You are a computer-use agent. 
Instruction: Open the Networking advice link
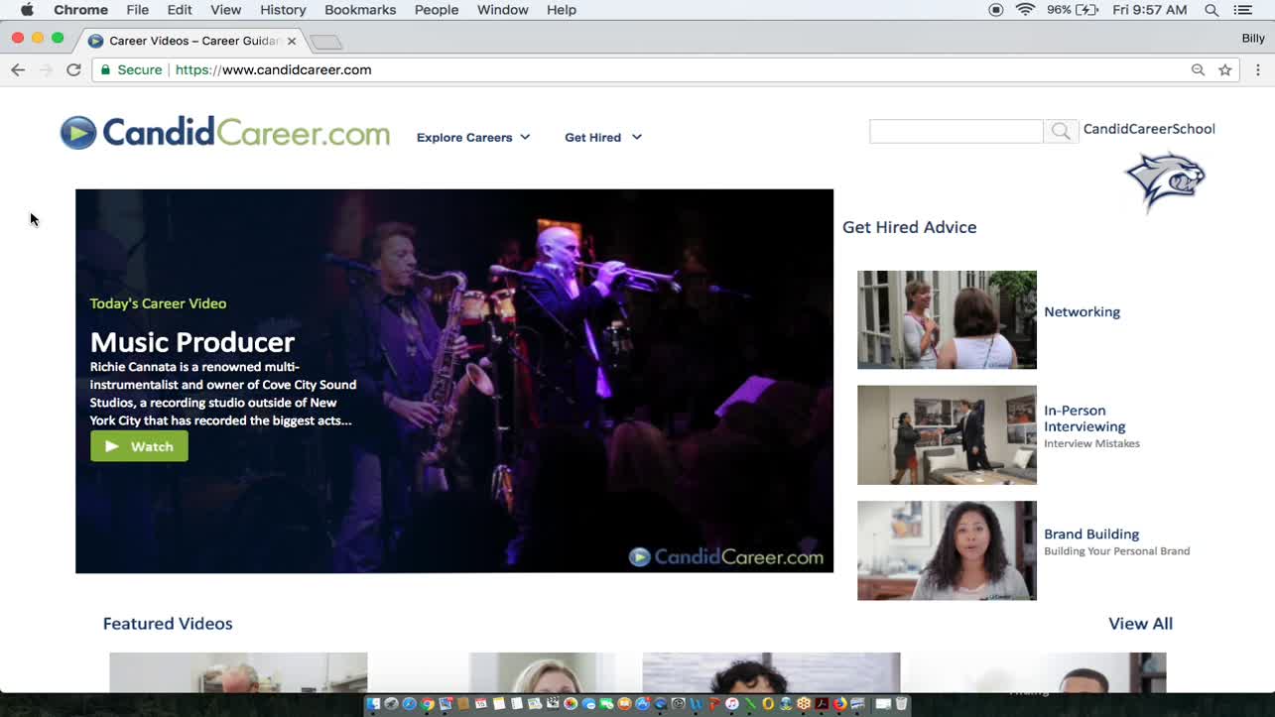point(1082,311)
